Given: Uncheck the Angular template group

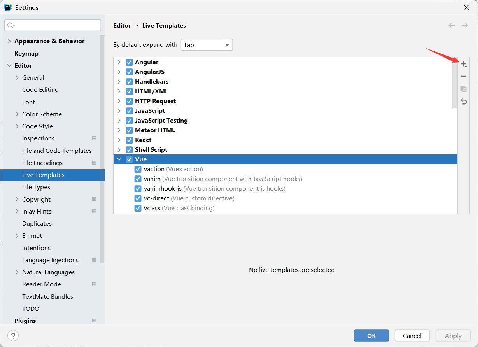Looking at the screenshot, I should tap(130, 62).
